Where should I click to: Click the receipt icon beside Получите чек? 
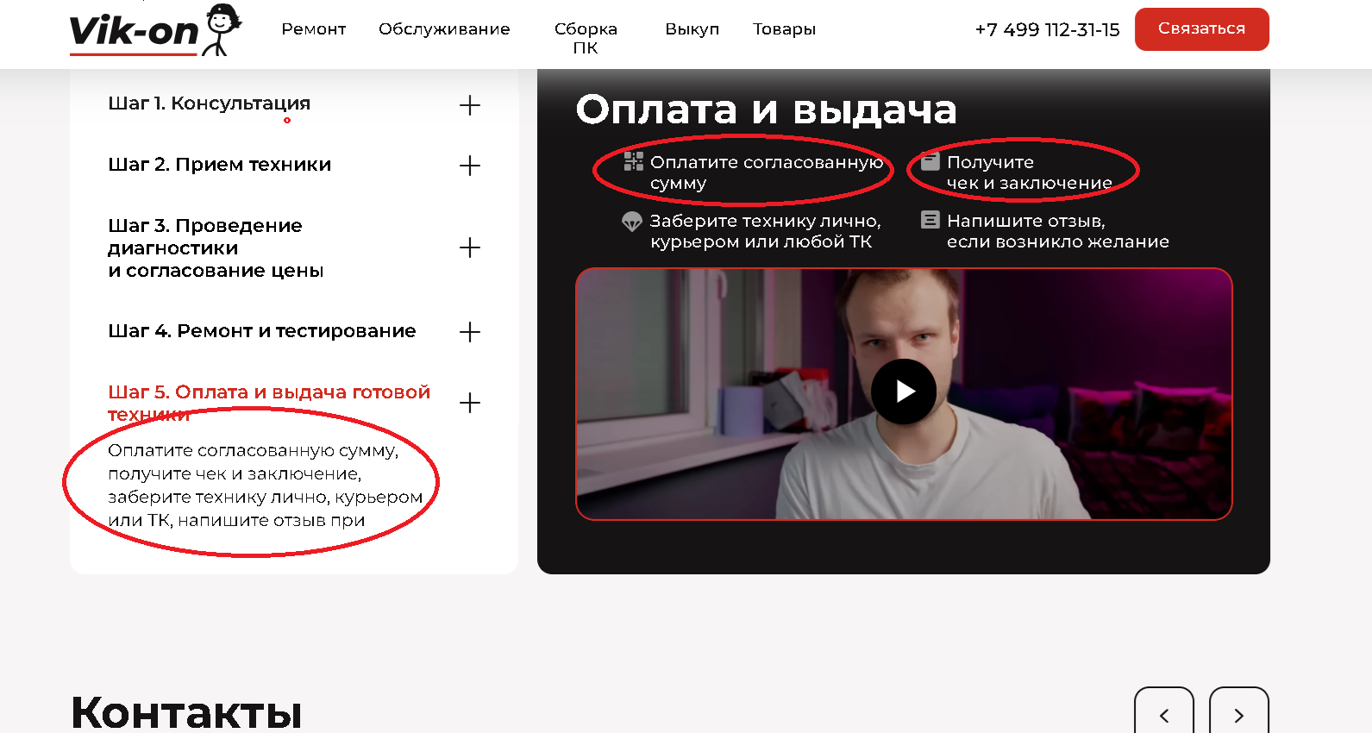point(930,161)
